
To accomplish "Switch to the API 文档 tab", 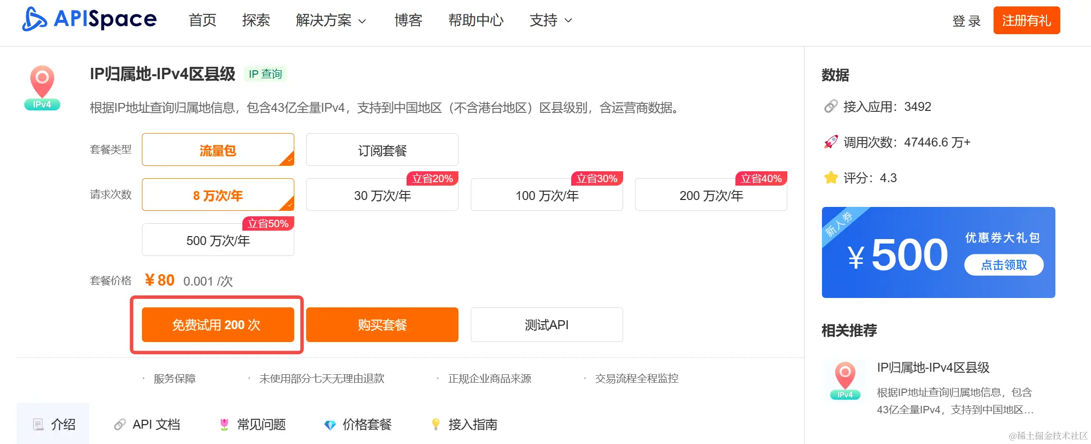I will tap(147, 424).
